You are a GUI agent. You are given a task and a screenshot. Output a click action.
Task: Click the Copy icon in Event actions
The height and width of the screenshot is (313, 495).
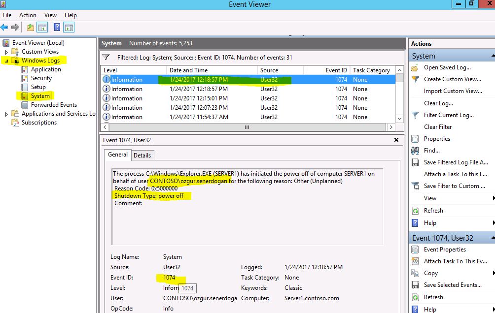pos(415,273)
